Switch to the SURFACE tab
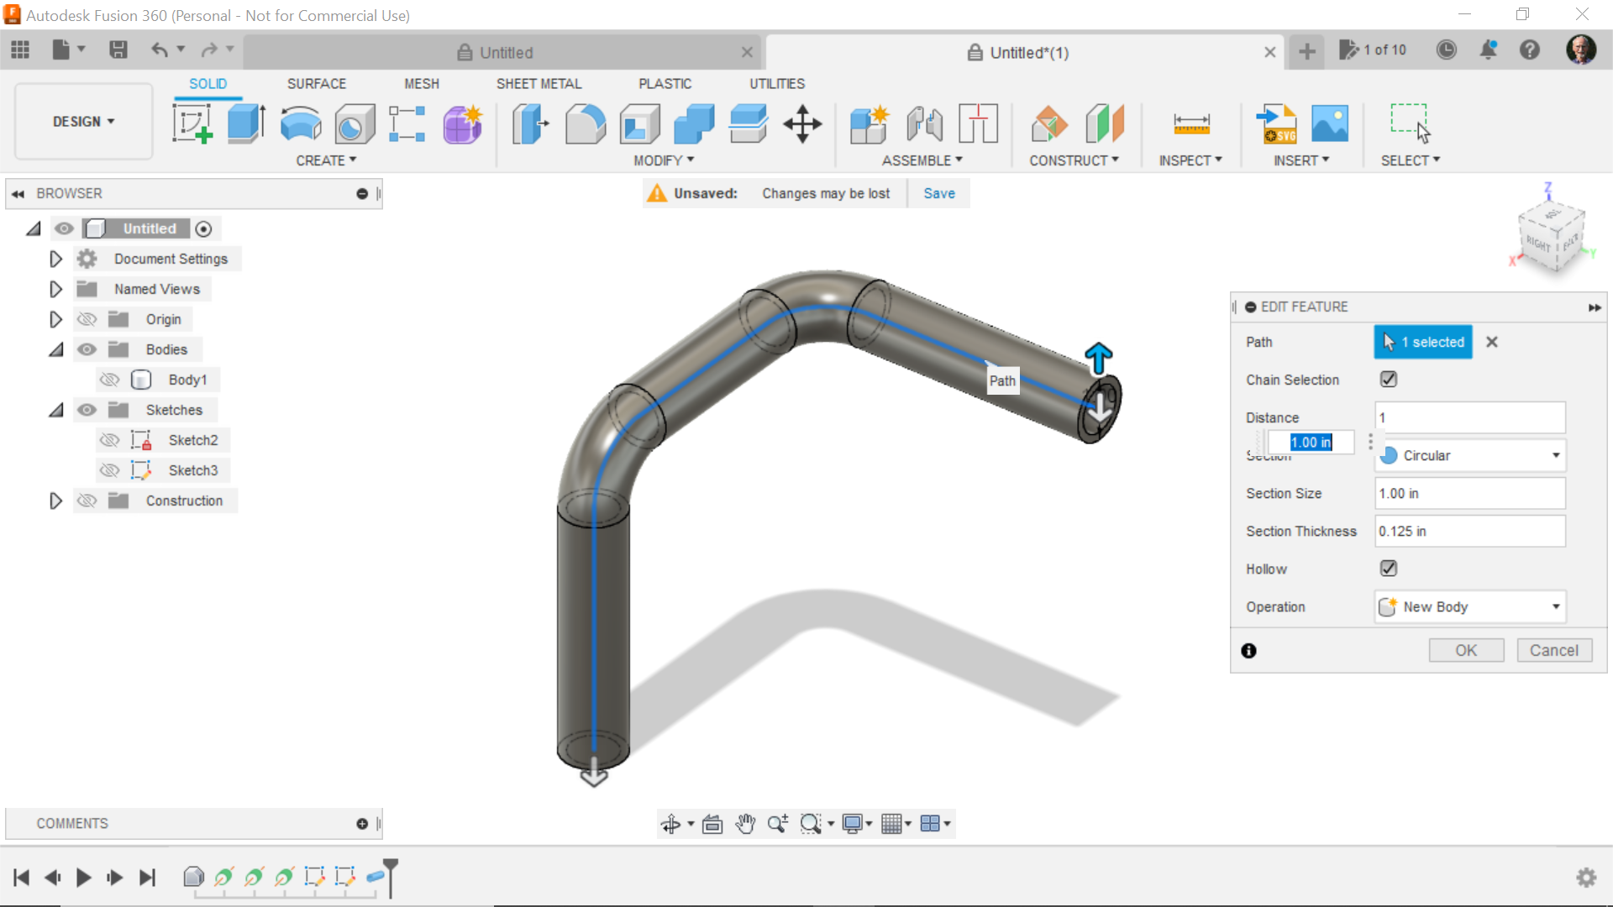Screen dimensions: 1613x907 [317, 84]
